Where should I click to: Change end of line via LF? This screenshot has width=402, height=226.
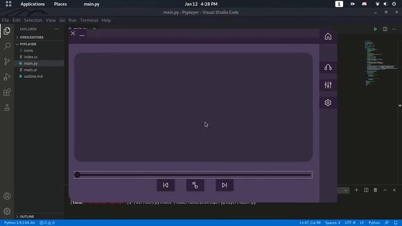point(362,223)
